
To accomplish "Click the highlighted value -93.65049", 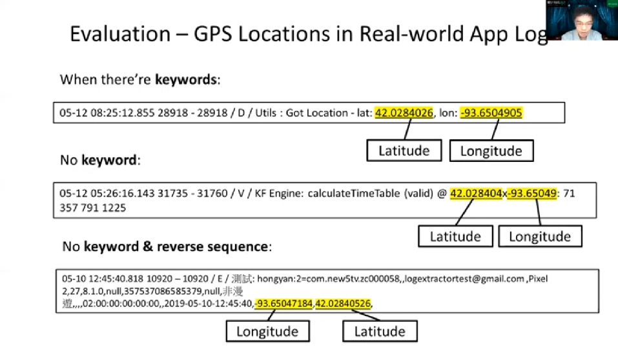I will click(531, 193).
